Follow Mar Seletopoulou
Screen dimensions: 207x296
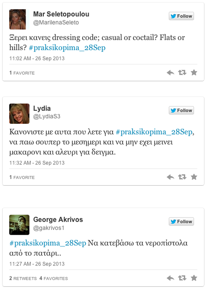pyautogui.click(x=181, y=16)
